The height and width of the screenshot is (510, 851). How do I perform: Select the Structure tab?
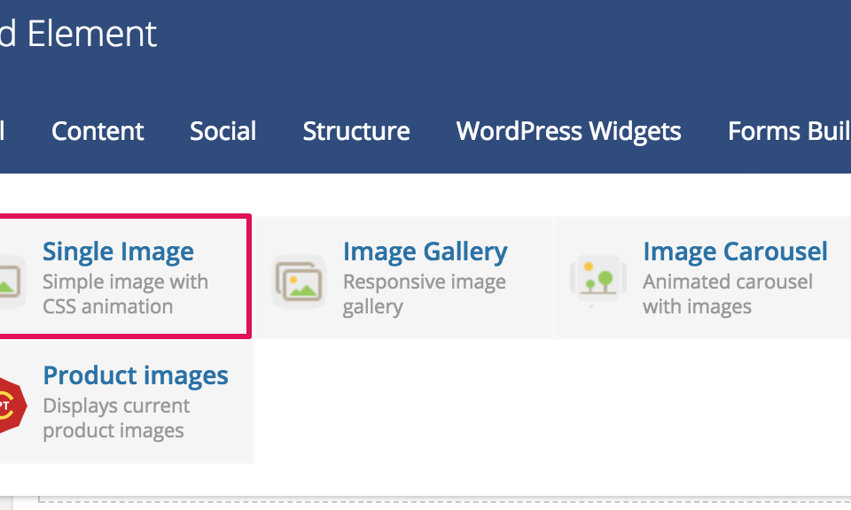coord(356,131)
